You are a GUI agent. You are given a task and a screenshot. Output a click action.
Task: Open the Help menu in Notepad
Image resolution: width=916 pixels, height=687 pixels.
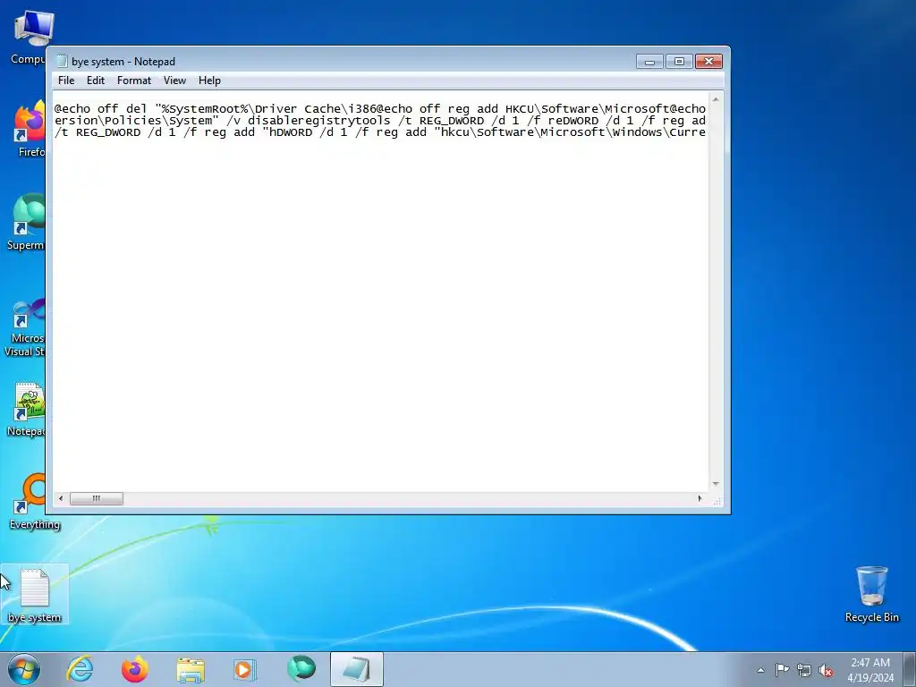[x=209, y=81]
